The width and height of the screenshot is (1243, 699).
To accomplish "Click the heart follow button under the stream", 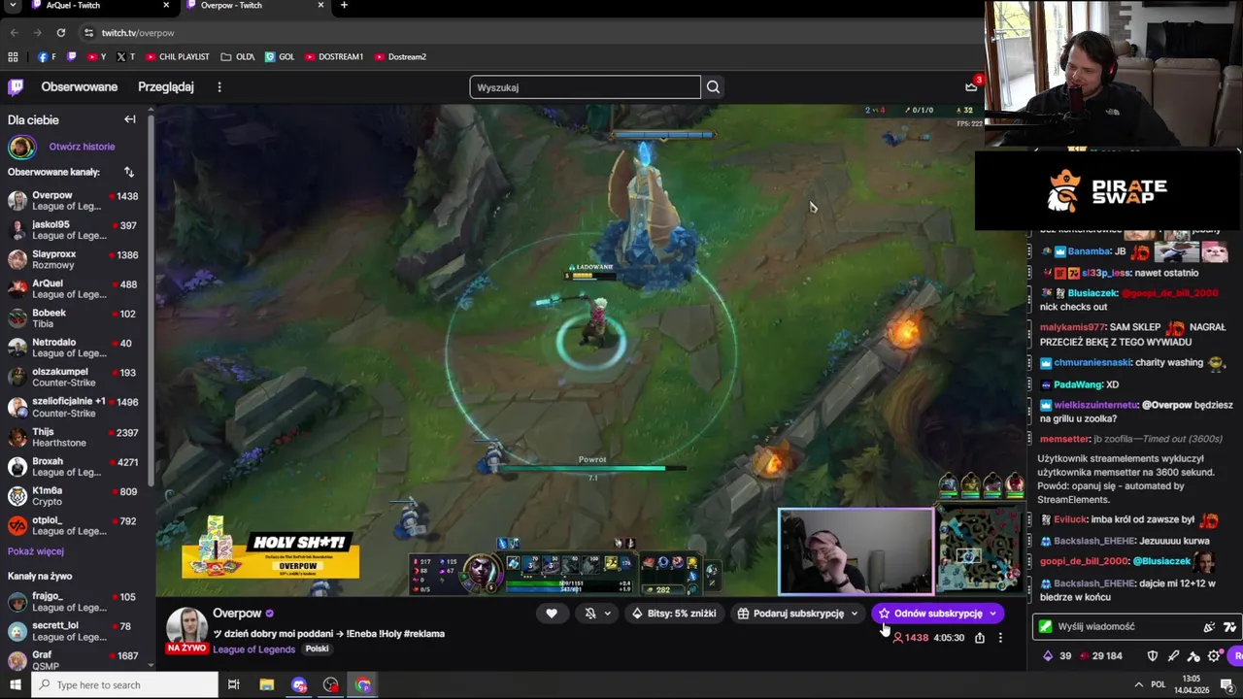I will tap(552, 614).
